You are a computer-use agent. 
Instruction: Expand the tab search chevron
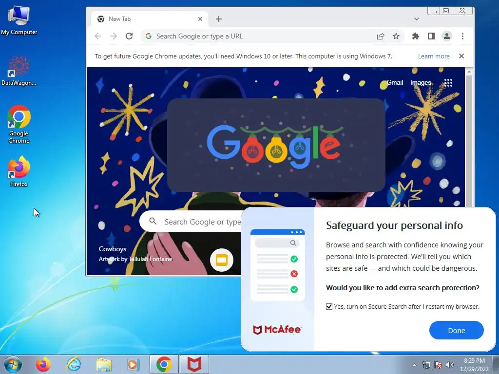coord(416,19)
